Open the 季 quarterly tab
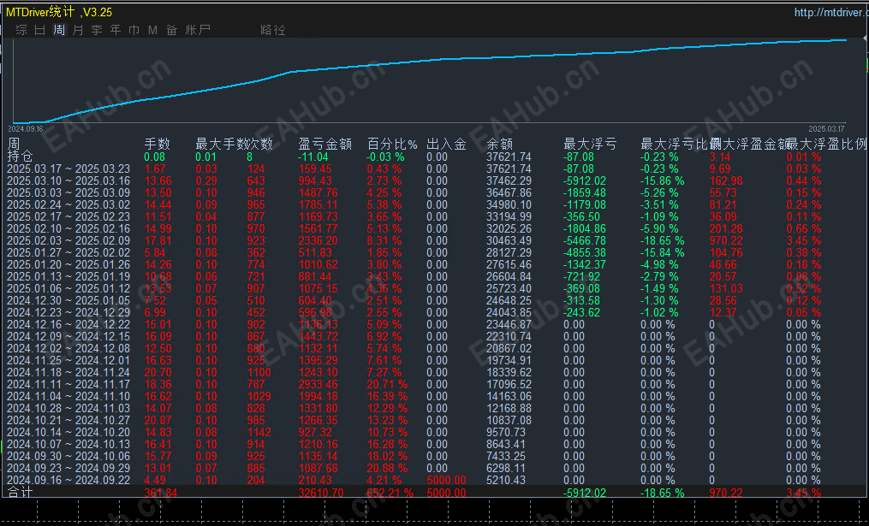Image resolution: width=869 pixels, height=526 pixels. click(x=97, y=30)
